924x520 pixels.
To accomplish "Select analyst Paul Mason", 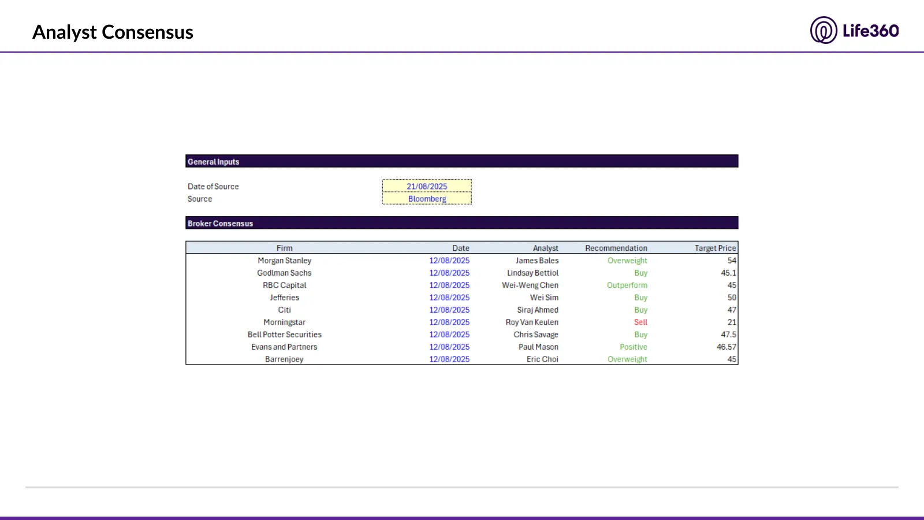I will [x=538, y=347].
